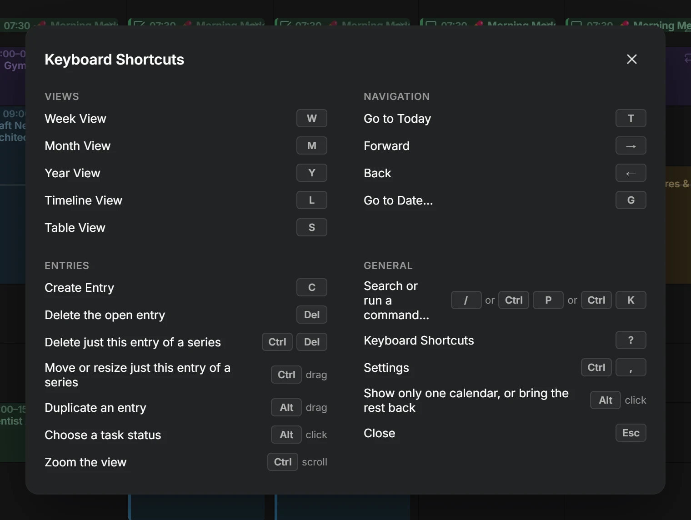Click the right-arrow key badge beside Forward
691x520 pixels.
point(631,146)
